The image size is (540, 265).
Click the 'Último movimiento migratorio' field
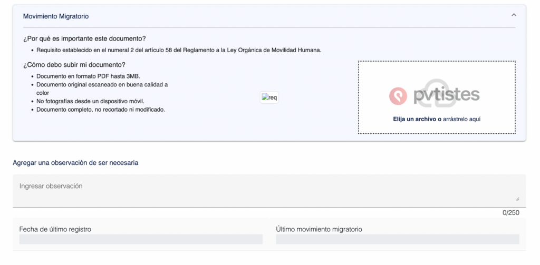397,239
